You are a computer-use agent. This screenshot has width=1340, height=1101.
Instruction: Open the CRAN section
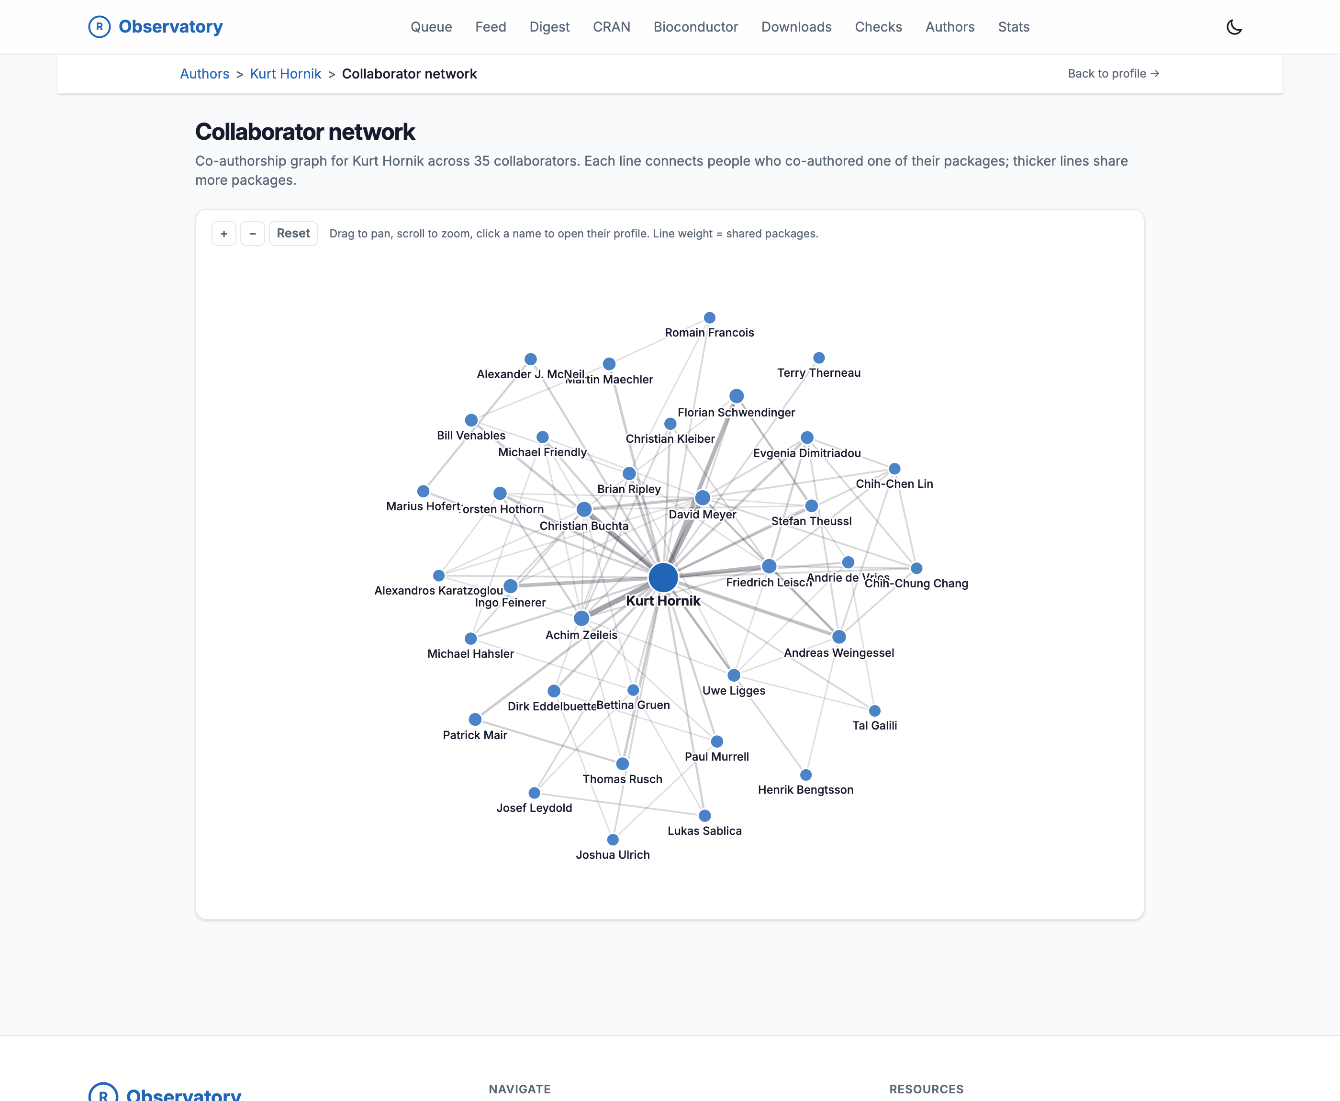612,27
